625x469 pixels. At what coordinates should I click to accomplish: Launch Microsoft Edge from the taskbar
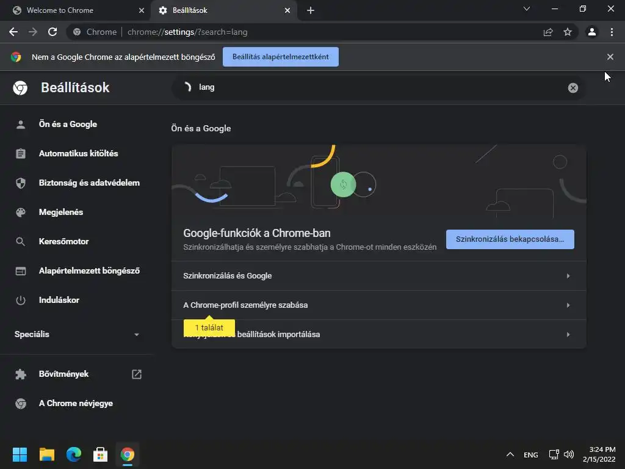pos(74,454)
